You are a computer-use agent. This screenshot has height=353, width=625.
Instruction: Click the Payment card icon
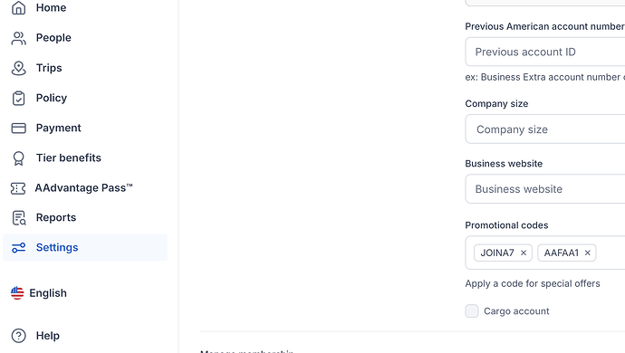(x=18, y=128)
